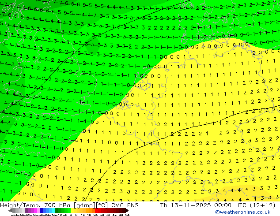Screen dimensions: 280x216
Task: Click the gray left arrow of the legend
Action: pos(10,211)
